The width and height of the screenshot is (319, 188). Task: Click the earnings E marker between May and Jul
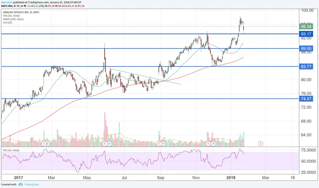pyautogui.click(x=105, y=144)
